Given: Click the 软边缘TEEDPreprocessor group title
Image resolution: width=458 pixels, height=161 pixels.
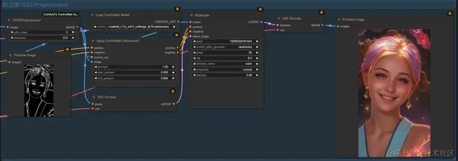Looking at the screenshot, I should [35, 5].
